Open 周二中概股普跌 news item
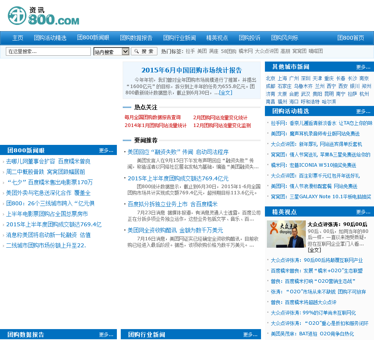This screenshot has height=340, width=374. (x=46, y=172)
